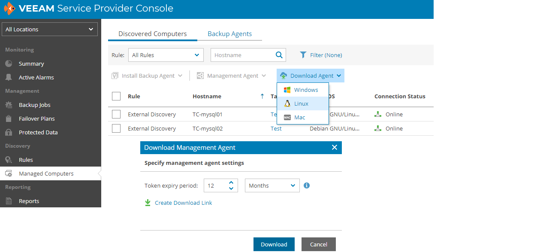
Task: Click the green Create Download Link arrow icon
Action: click(x=148, y=203)
